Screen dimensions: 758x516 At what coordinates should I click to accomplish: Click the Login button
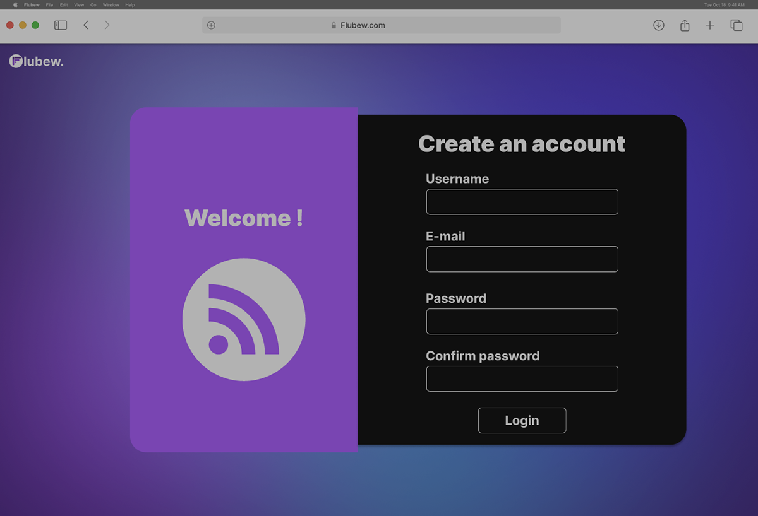522,420
